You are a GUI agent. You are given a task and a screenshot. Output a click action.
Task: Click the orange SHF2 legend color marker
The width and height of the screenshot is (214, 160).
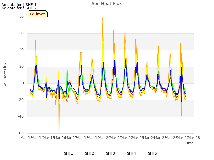pos(80,154)
